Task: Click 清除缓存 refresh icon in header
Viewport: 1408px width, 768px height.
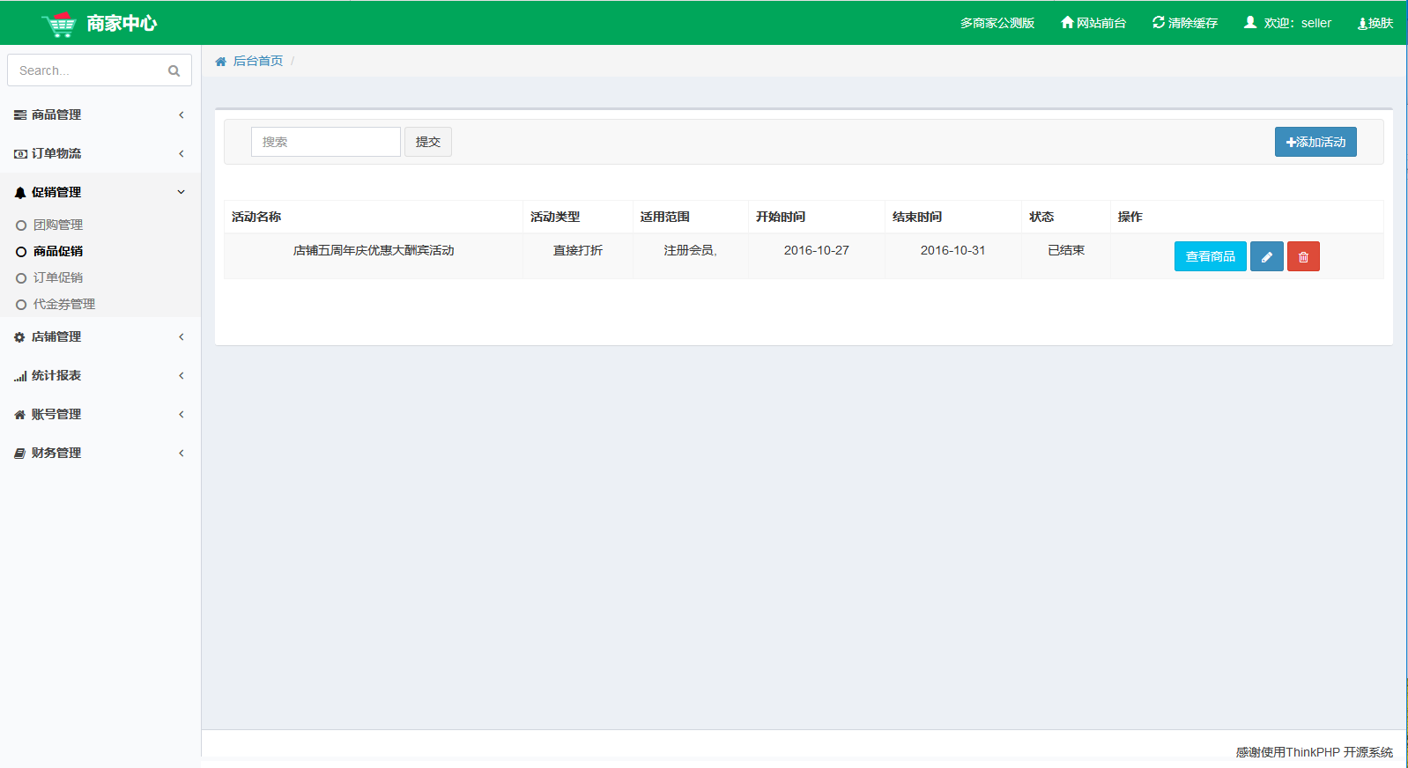Action: tap(1159, 23)
